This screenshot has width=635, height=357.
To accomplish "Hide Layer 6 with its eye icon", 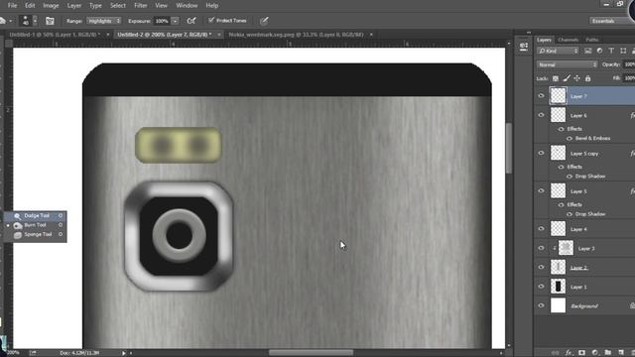I will [541, 115].
